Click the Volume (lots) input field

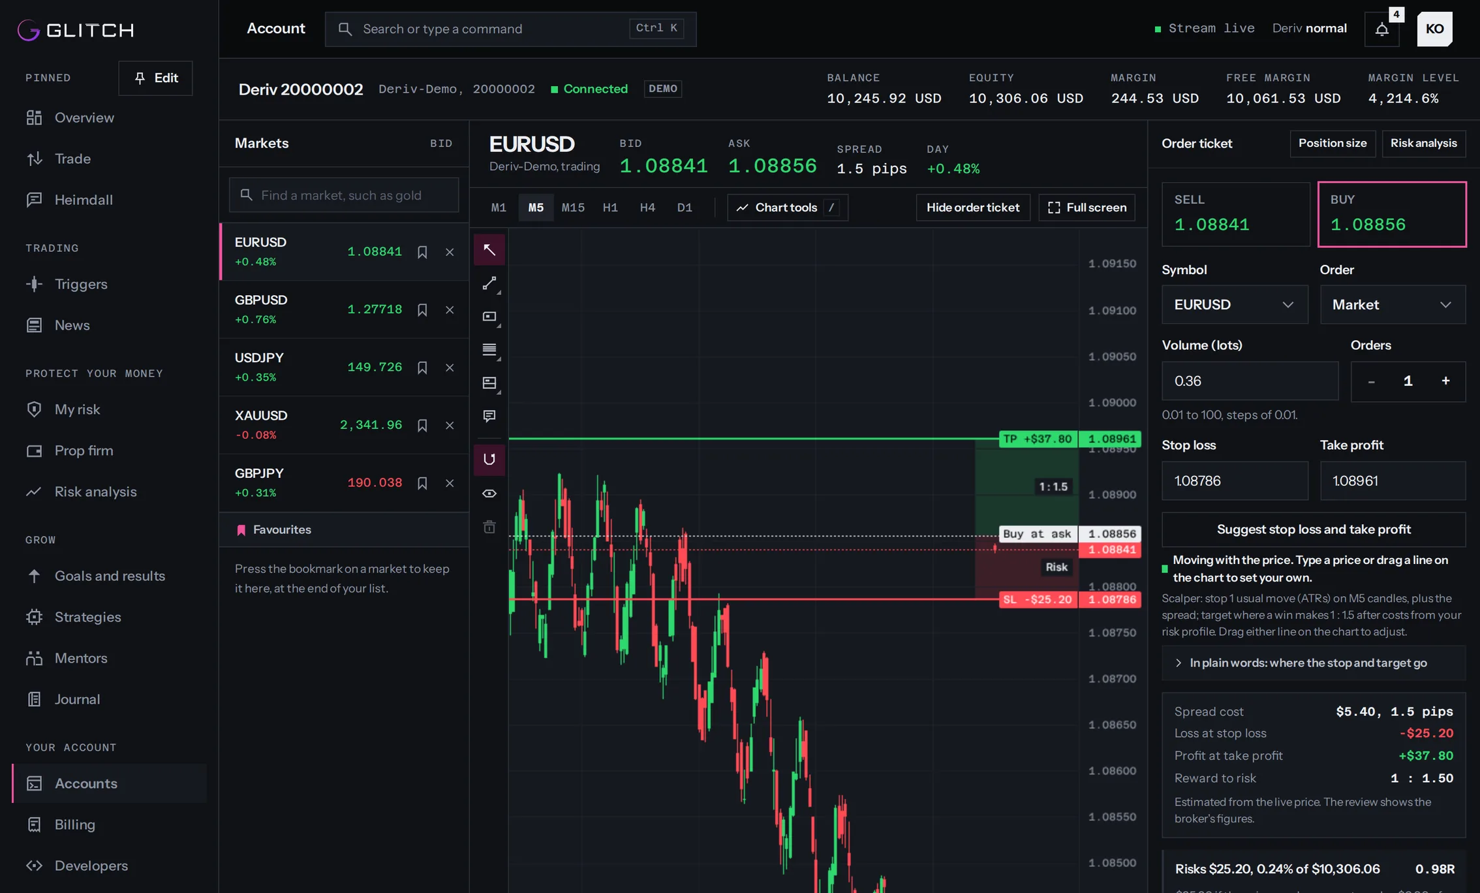pyautogui.click(x=1250, y=381)
